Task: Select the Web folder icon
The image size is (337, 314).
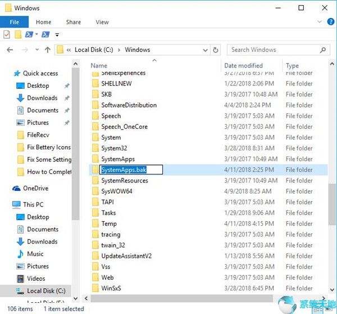Action: pyautogui.click(x=95, y=277)
